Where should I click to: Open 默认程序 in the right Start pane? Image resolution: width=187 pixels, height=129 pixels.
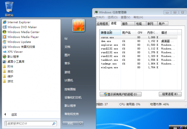click(x=70, y=106)
